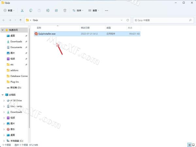The image size is (196, 147).
Task: Delete the file with trash icon
Action: click(65, 10)
